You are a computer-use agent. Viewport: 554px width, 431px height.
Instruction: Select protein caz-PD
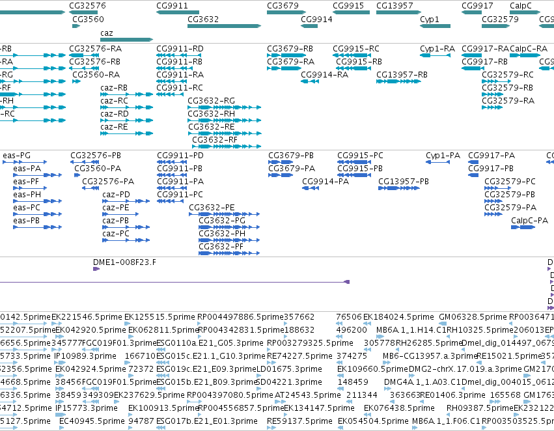[126, 201]
